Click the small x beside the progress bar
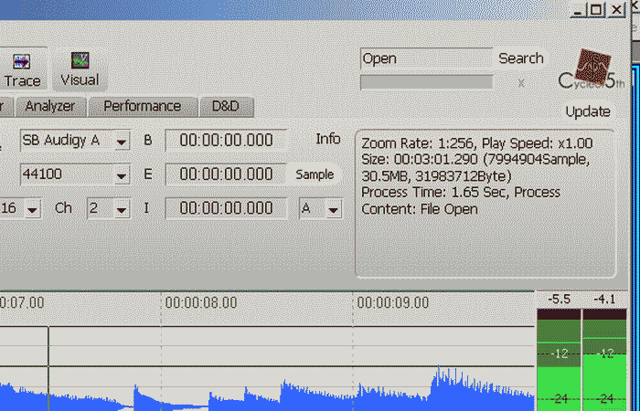The width and height of the screenshot is (640, 411). [521, 83]
